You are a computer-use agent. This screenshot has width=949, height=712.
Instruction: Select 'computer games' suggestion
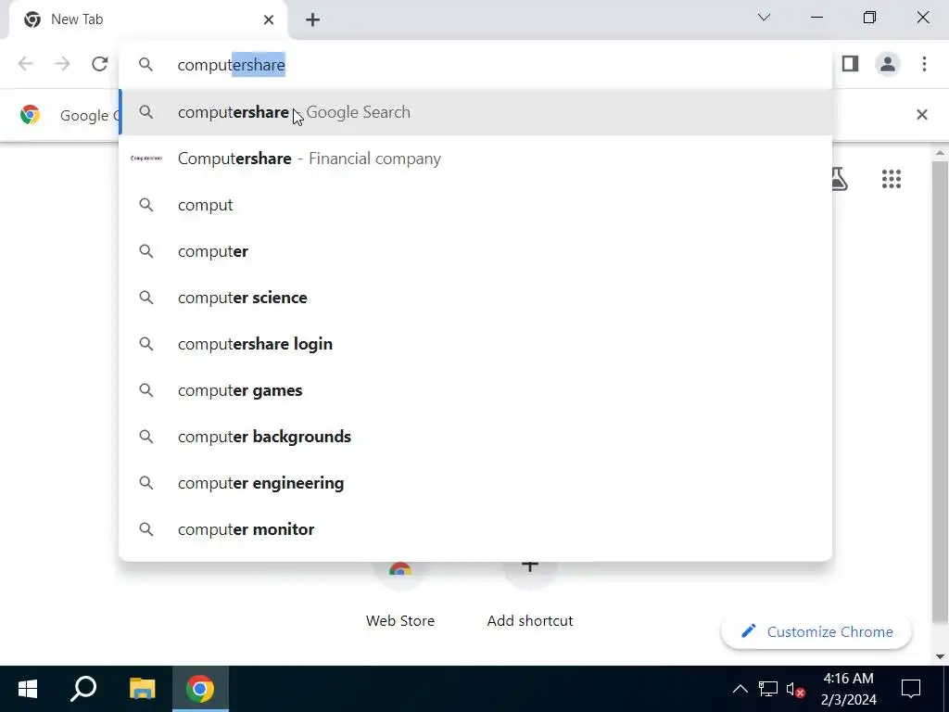click(475, 390)
